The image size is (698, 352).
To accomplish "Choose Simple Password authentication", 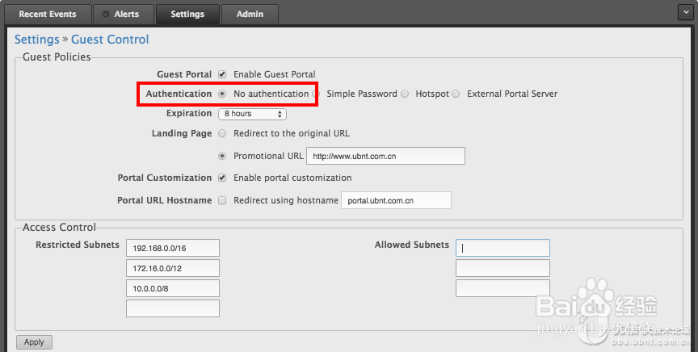I will 316,94.
